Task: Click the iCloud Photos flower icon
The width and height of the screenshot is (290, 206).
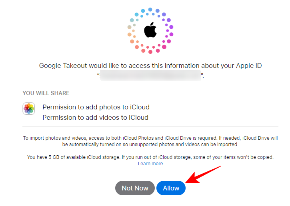Action: pyautogui.click(x=29, y=109)
